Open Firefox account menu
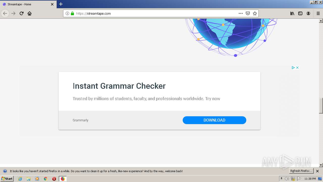Image resolution: width=323 pixels, height=182 pixels. pyautogui.click(x=308, y=13)
